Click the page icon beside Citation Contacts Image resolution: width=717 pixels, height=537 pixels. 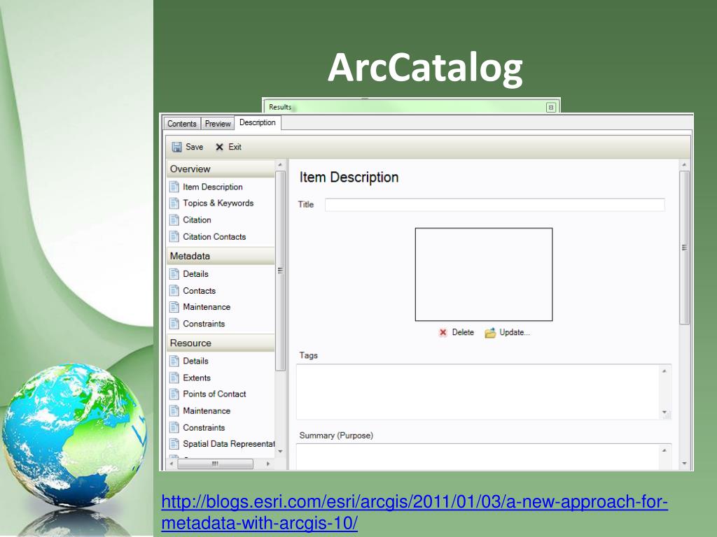coord(174,236)
